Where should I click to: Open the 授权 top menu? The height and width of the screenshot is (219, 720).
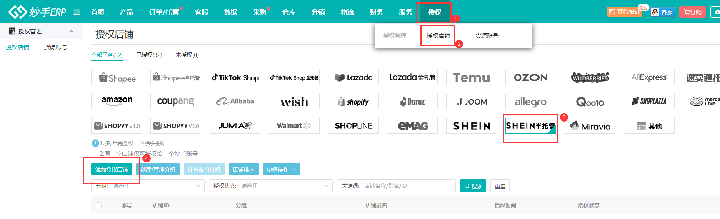435,12
